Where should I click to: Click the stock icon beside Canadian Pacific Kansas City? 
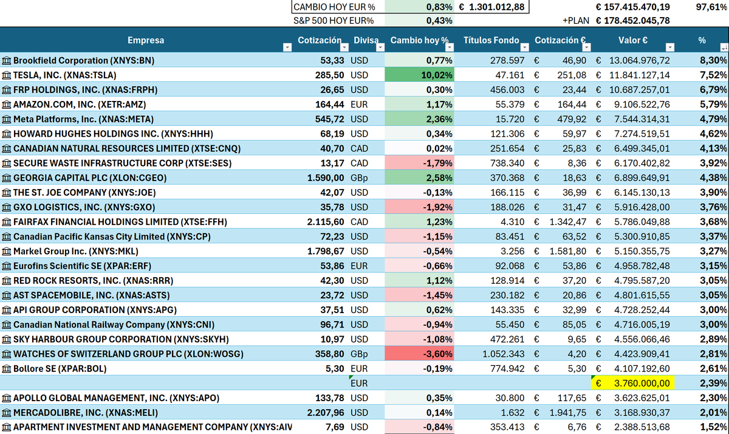pos(7,236)
